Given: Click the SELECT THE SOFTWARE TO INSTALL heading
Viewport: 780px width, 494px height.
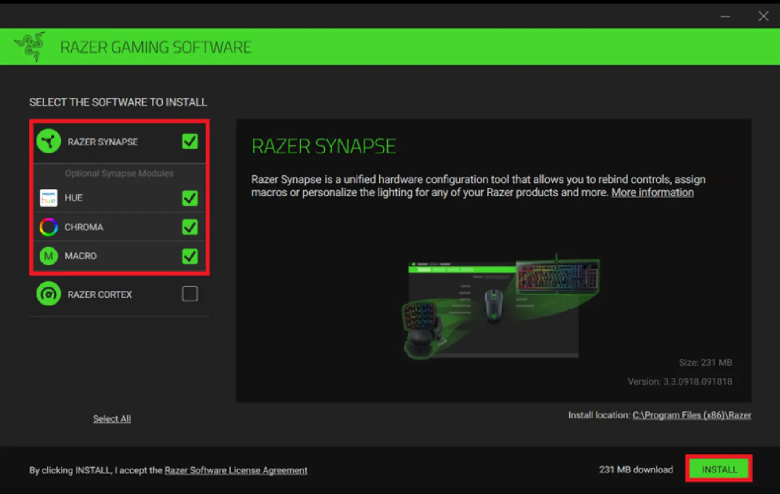Looking at the screenshot, I should tap(118, 102).
